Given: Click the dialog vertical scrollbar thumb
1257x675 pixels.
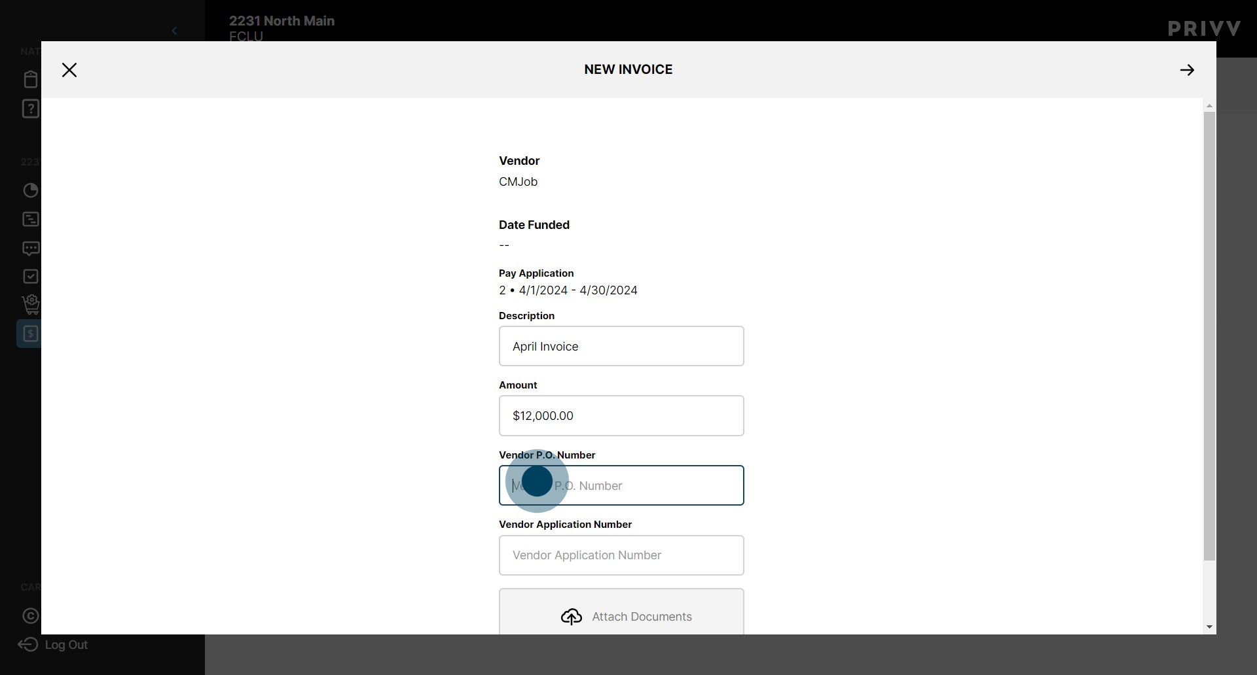Looking at the screenshot, I should (x=1209, y=336).
